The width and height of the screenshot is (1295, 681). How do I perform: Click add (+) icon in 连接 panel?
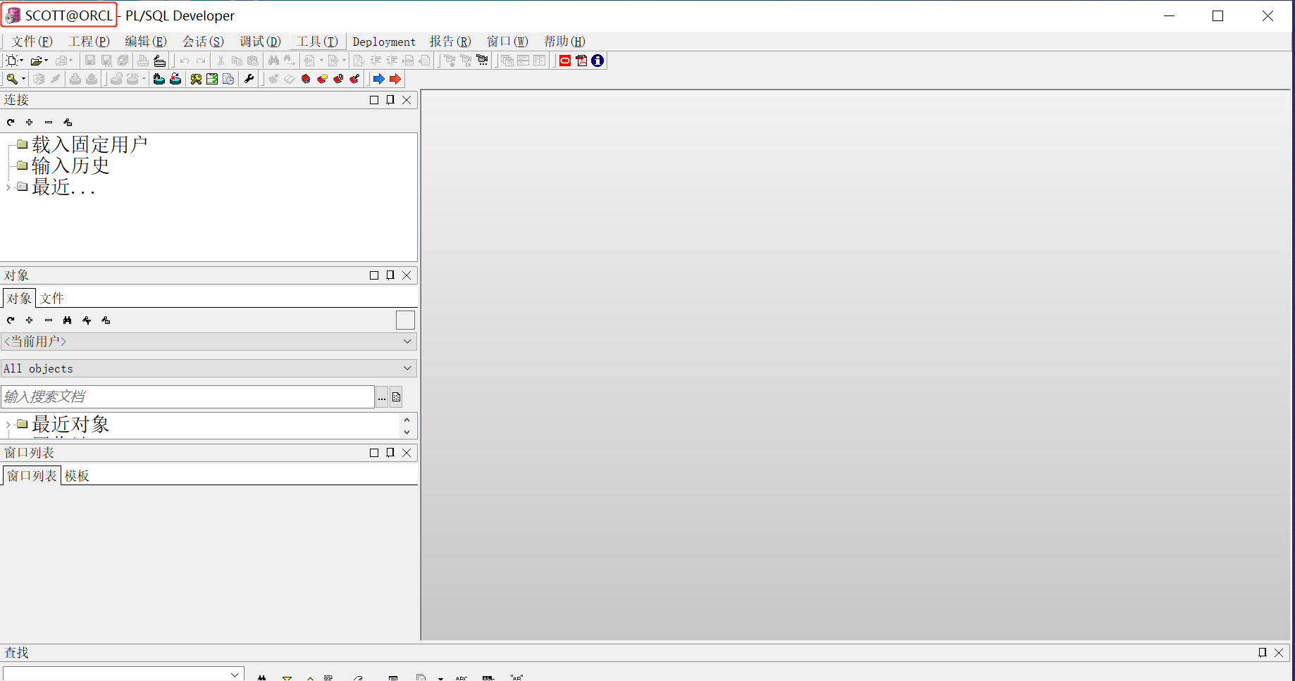30,123
